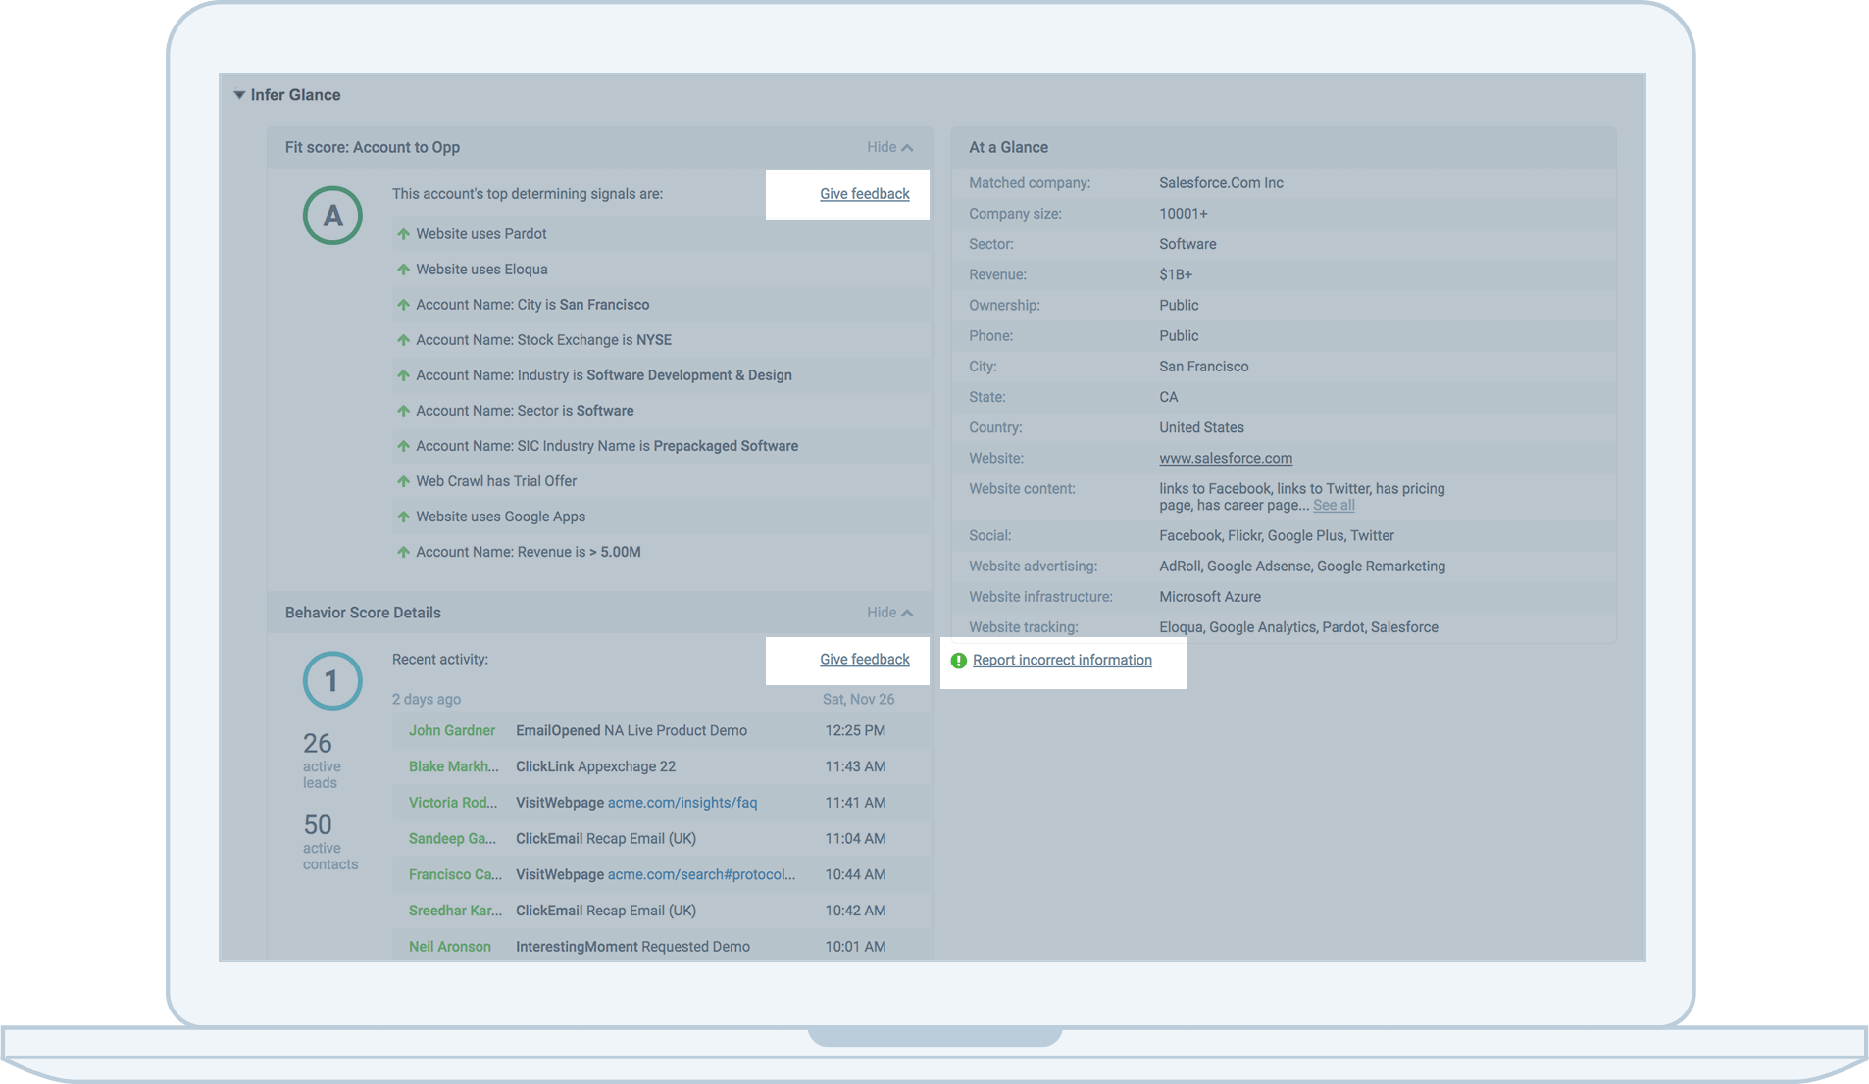1869x1084 pixels.
Task: Select Social value Facebook, Flickr, Google Plus, Twitter
Action: click(x=1277, y=536)
